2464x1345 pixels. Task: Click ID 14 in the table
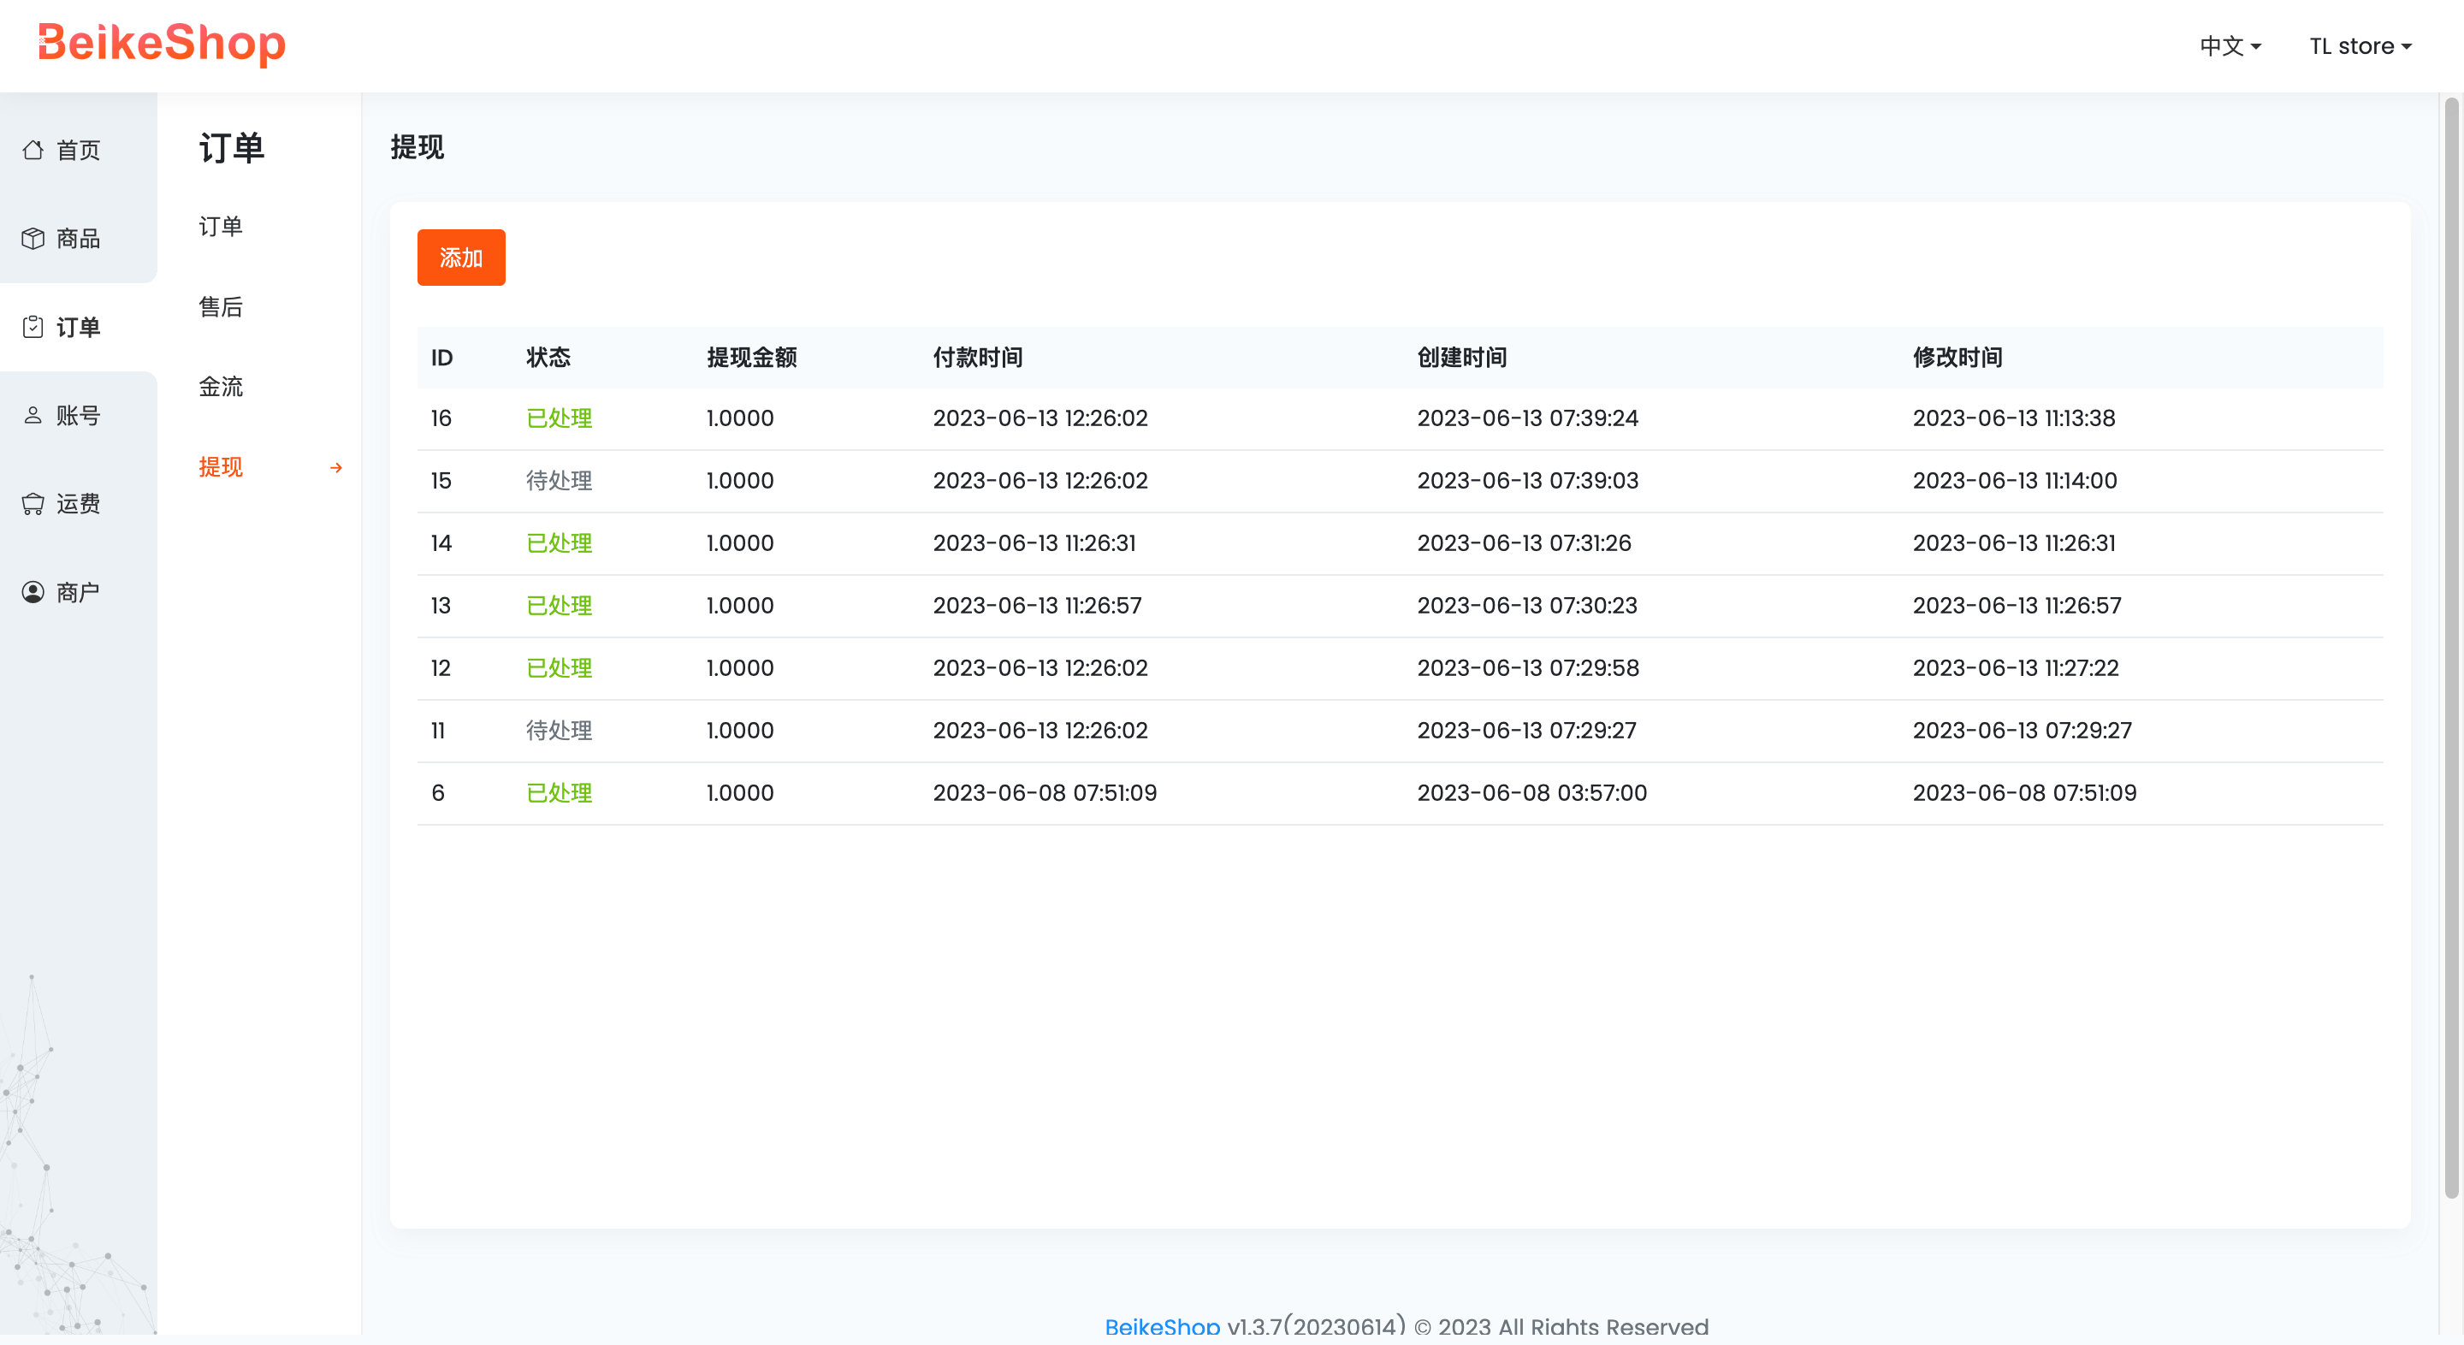tap(441, 543)
